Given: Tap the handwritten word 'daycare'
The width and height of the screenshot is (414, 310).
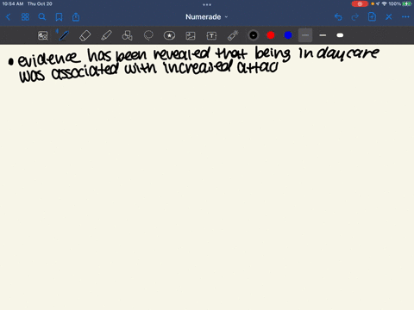Looking at the screenshot, I should click(348, 53).
